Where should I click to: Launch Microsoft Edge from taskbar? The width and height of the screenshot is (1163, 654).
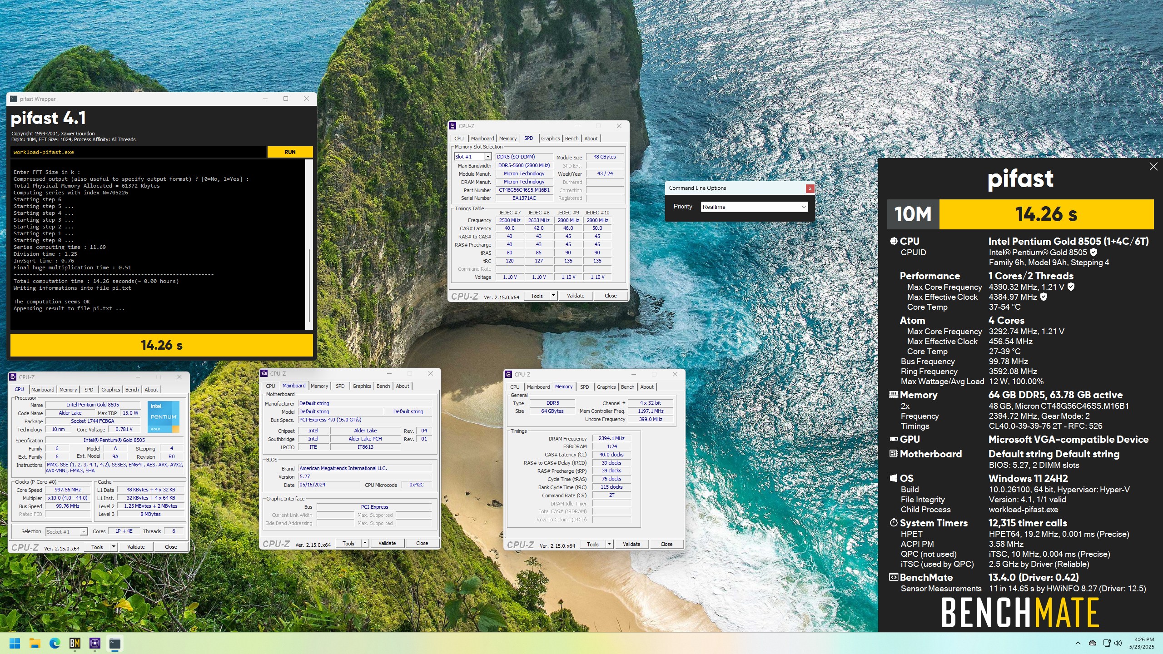[x=55, y=643]
